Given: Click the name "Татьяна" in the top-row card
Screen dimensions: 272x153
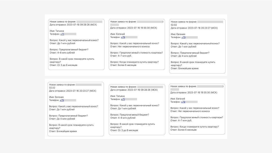Looking at the screenshot, I should click(60, 31).
